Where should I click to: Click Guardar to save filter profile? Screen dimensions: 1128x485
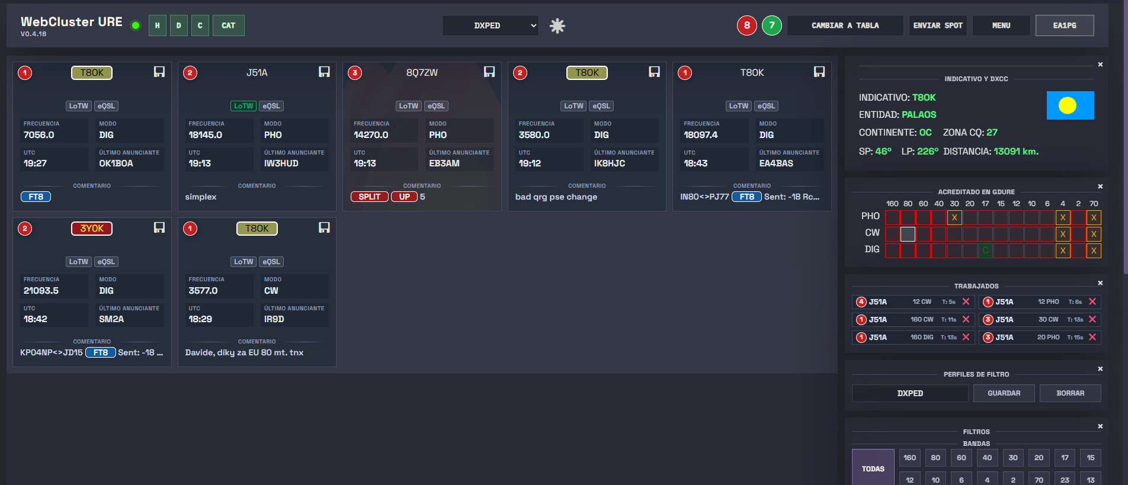pyautogui.click(x=1004, y=393)
